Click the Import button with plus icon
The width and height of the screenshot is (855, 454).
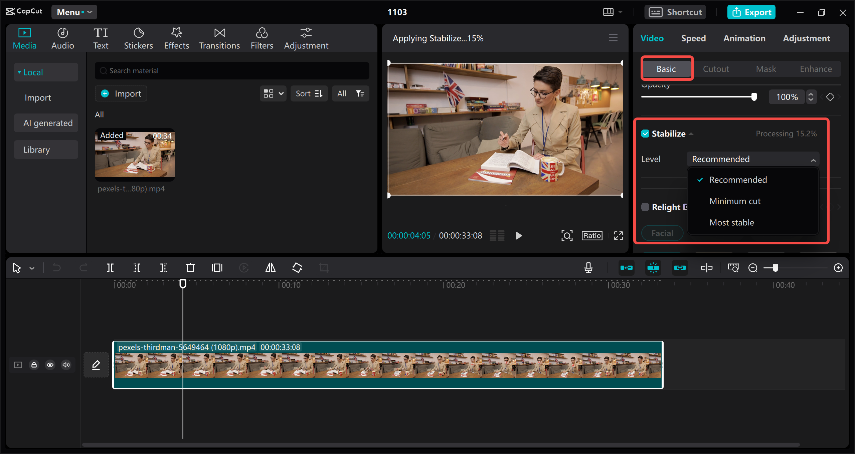[x=121, y=93]
